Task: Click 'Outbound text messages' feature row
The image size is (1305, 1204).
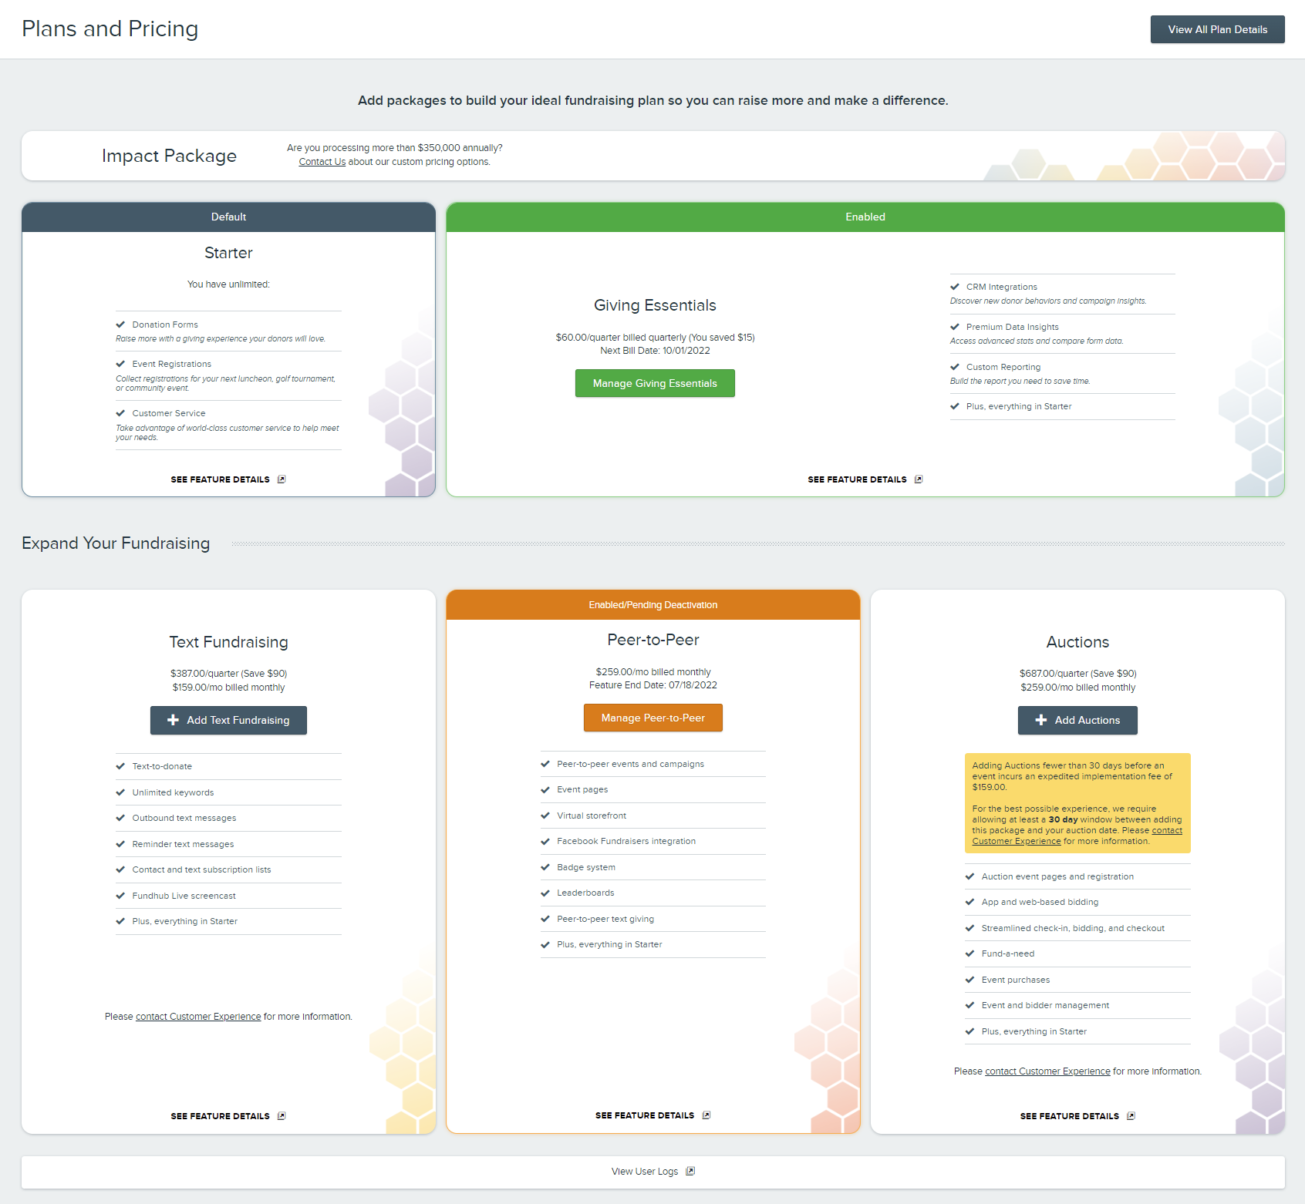Action: point(228,818)
